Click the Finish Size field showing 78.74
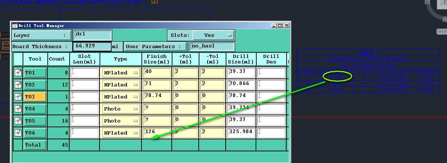This screenshot has width=447, height=163. tap(157, 97)
